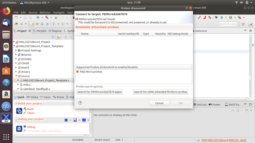
Task: Click Search for PEMicroA2A67E76 again button
Action: [x=100, y=92]
